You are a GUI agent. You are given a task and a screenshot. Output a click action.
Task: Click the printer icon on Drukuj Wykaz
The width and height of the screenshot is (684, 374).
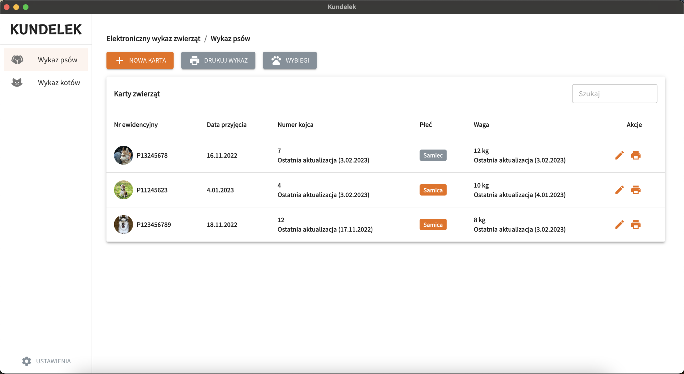point(194,60)
